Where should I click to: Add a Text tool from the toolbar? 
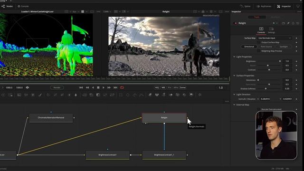[33, 95]
